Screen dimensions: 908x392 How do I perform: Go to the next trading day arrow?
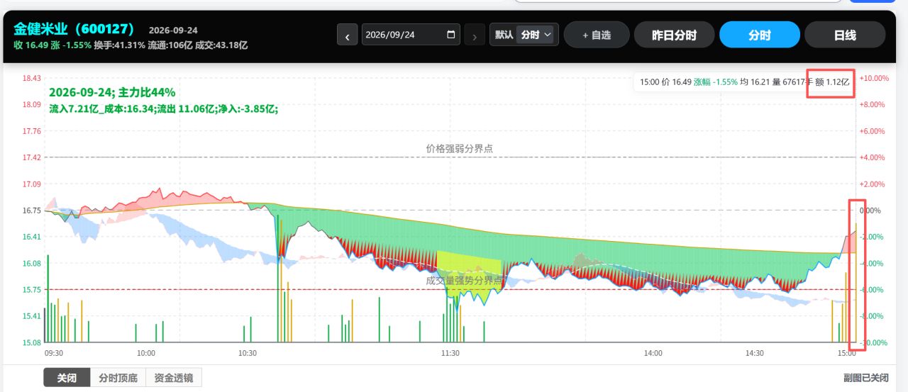(475, 35)
